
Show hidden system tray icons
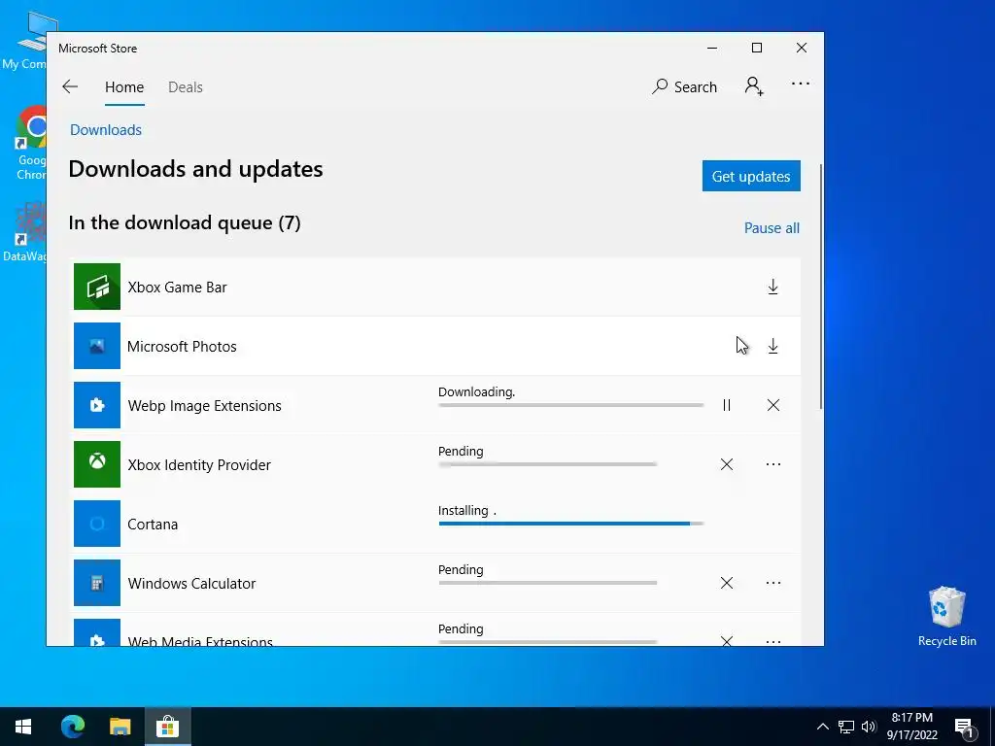(822, 727)
